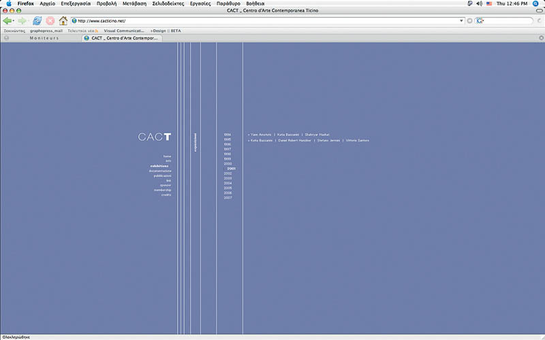Open the Σελιδοδείκτες menu
Screen dimensions: 545x340
click(x=168, y=3)
